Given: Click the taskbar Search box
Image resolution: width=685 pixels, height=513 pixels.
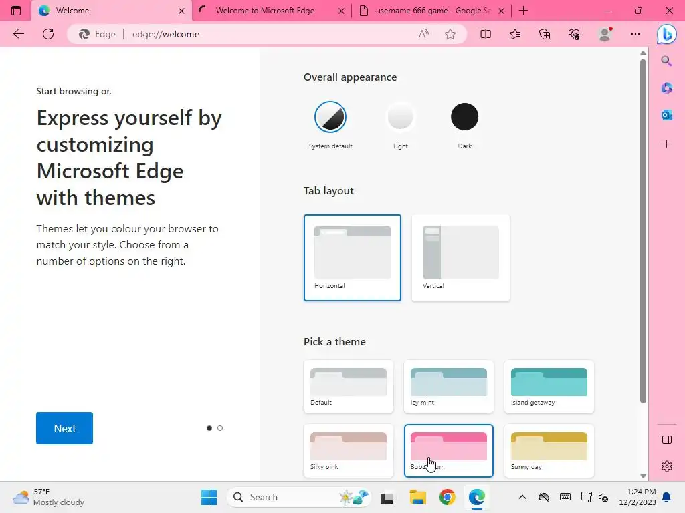Looking at the screenshot, I should point(299,497).
